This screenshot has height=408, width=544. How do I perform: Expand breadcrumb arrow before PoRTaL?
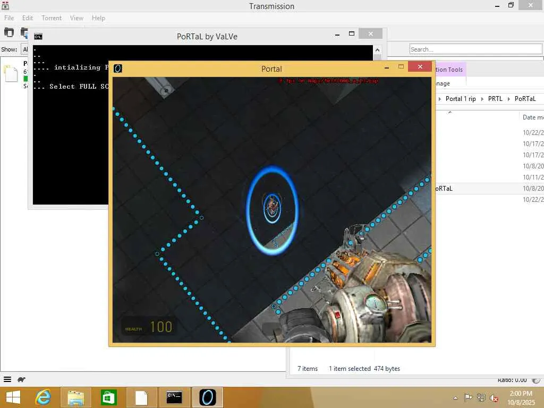(508, 99)
